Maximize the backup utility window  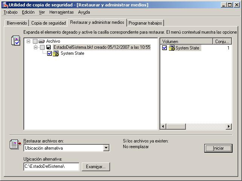[230, 5]
